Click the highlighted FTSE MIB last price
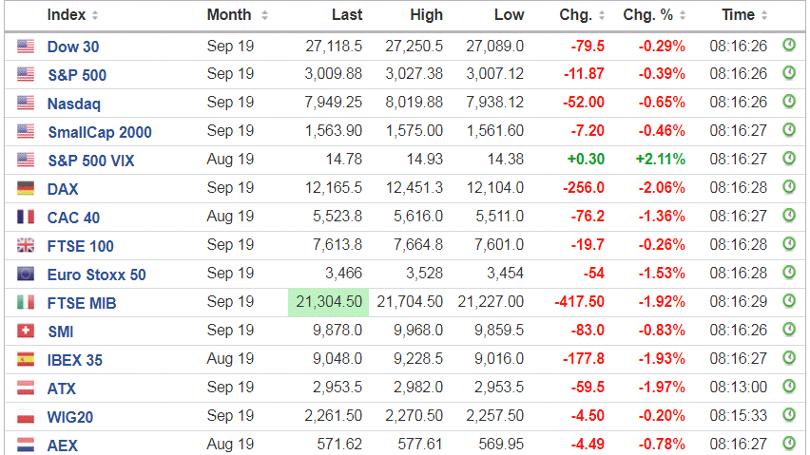810x455 pixels. (x=328, y=302)
